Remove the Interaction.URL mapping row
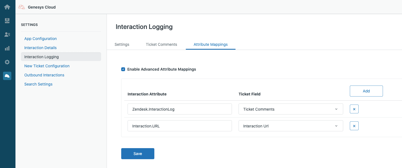Image resolution: width=402 pixels, height=168 pixels. 354,126
